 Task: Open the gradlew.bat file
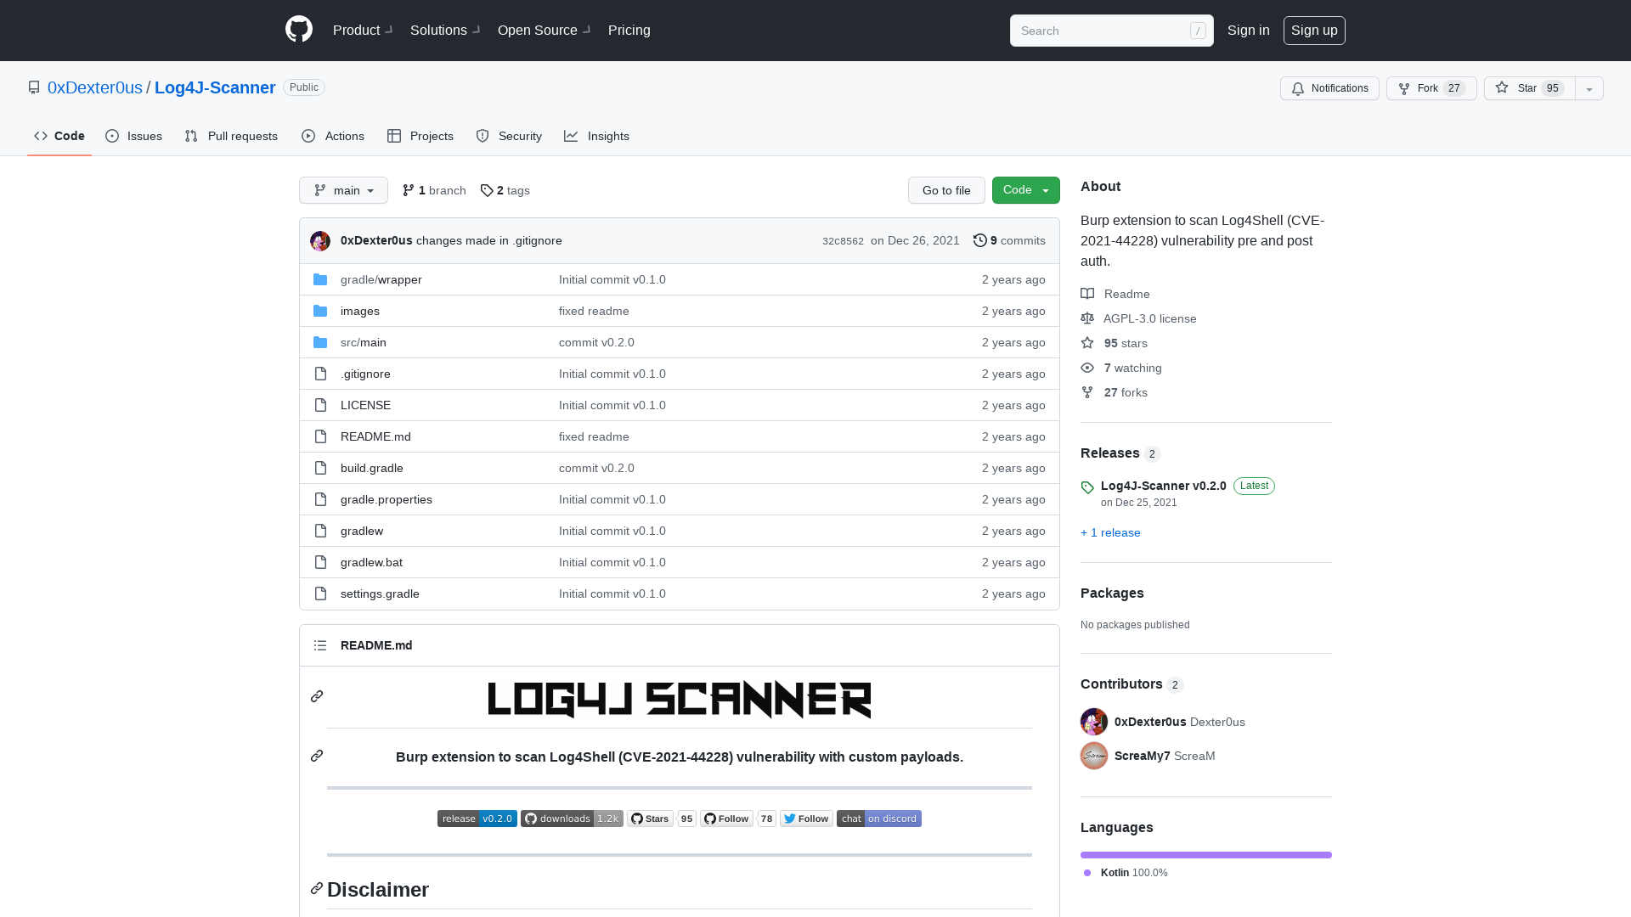coord(371,562)
